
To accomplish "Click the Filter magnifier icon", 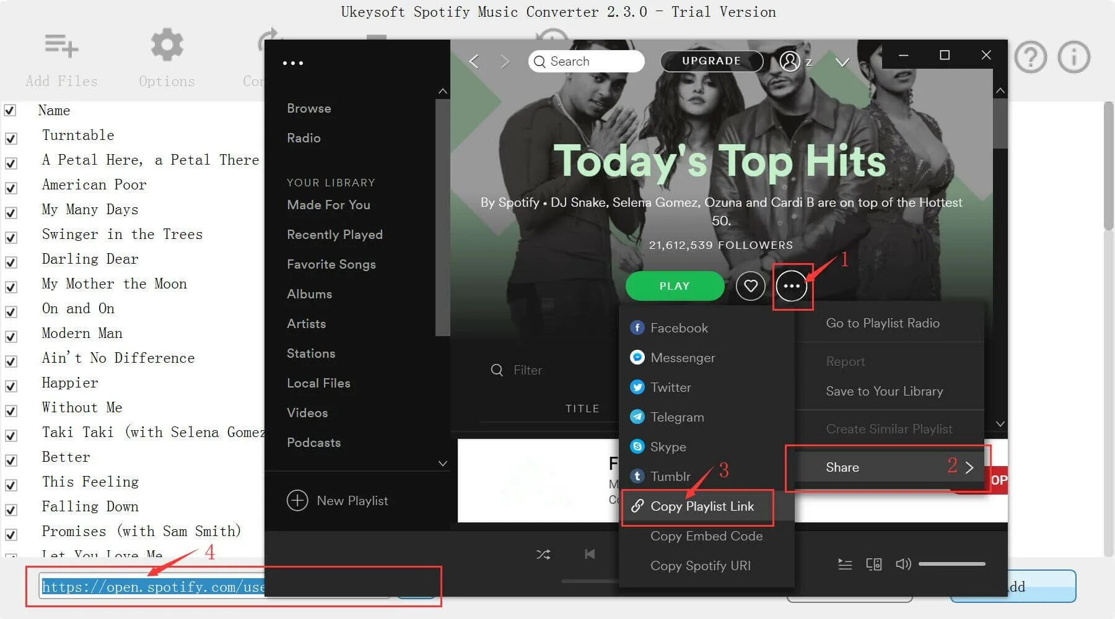I will point(497,370).
